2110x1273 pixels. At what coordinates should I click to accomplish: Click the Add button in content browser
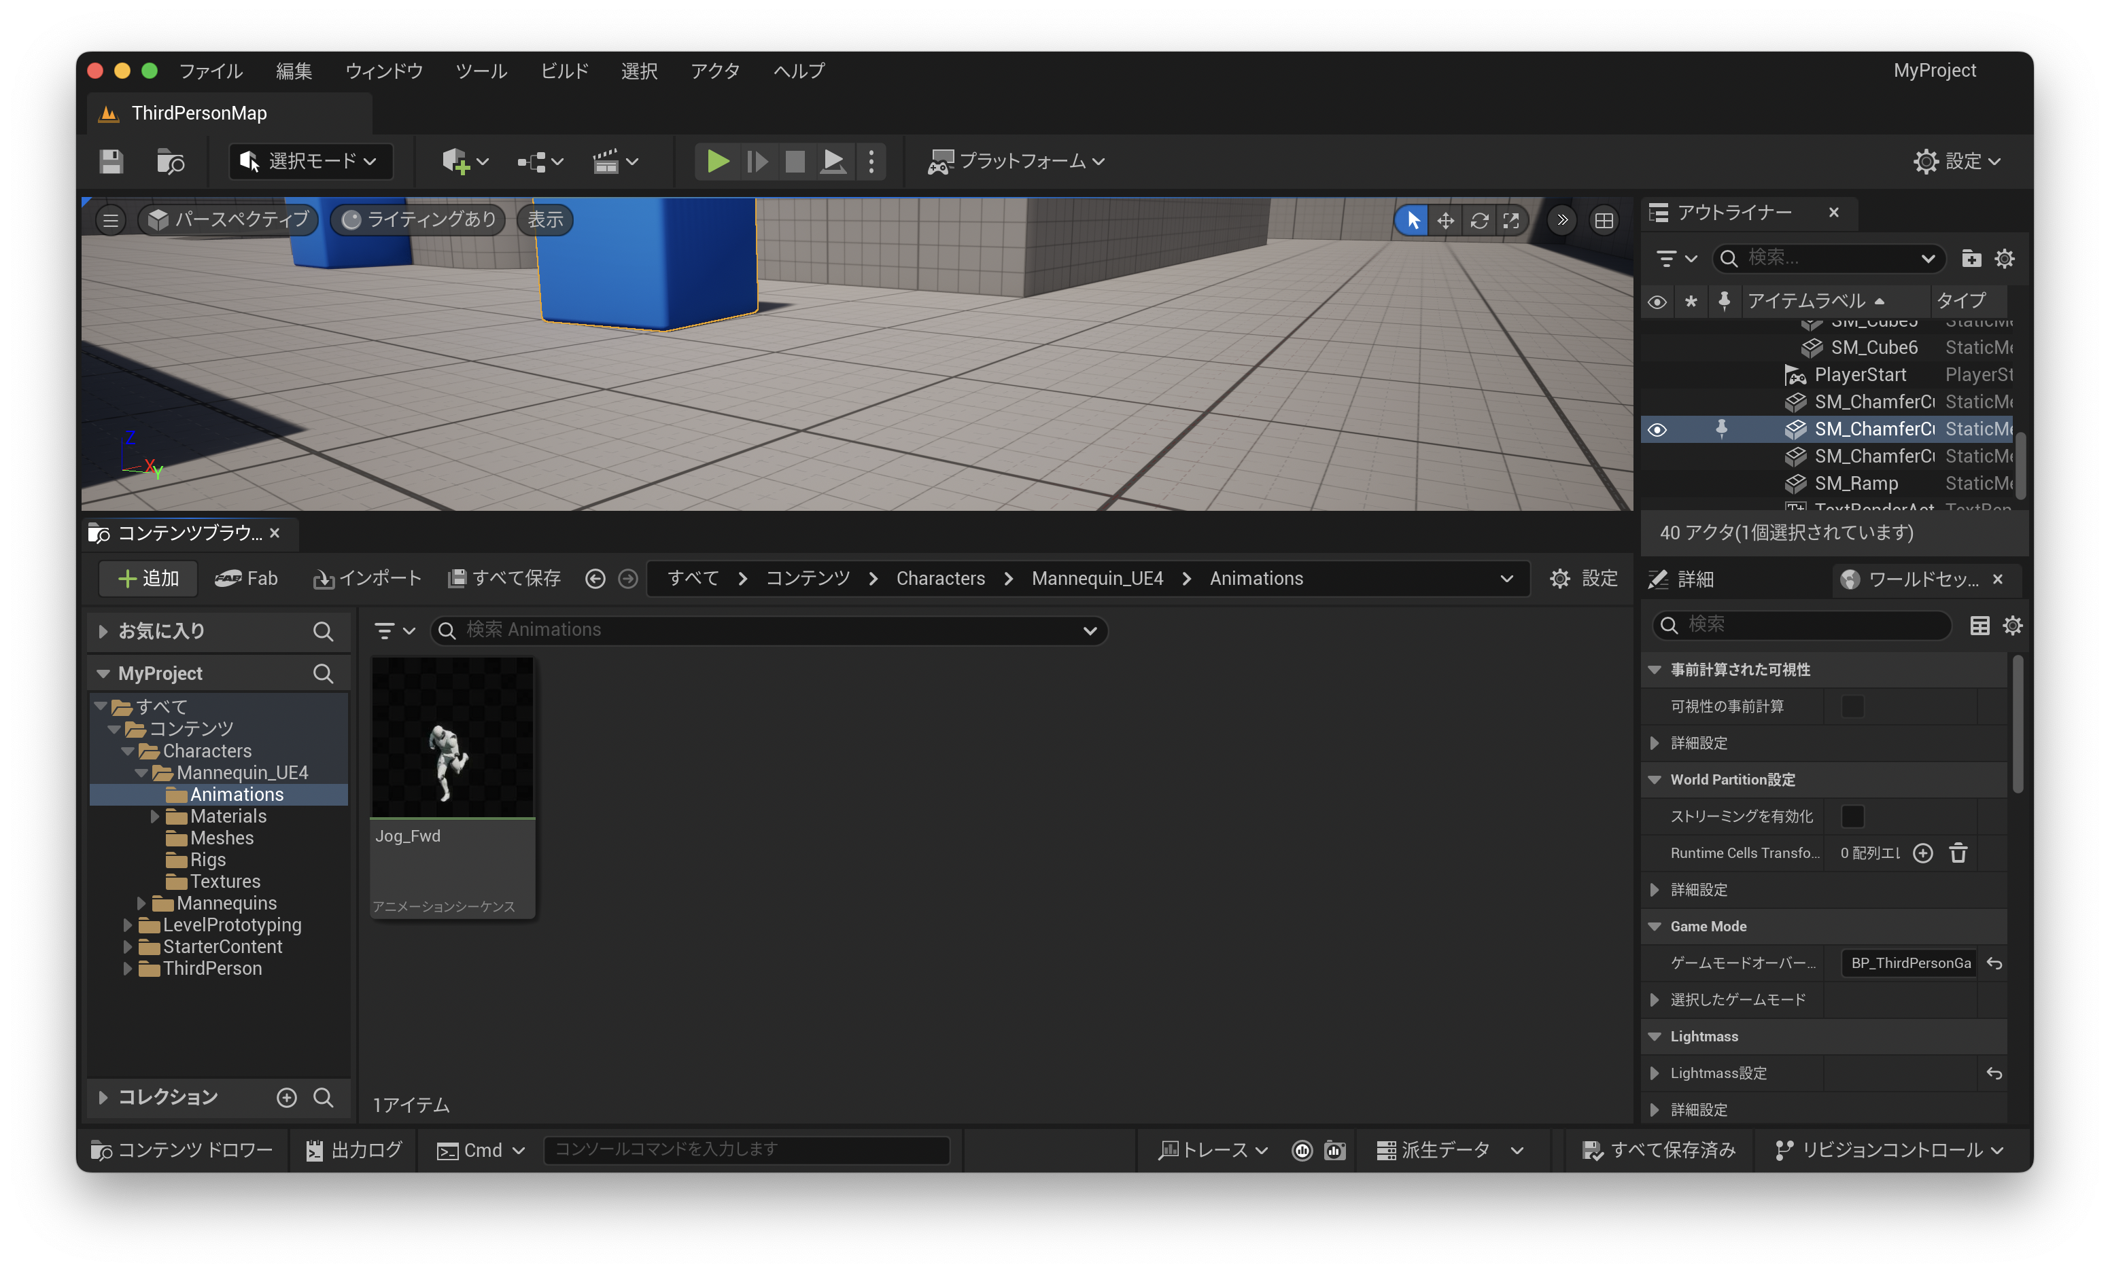[148, 579]
